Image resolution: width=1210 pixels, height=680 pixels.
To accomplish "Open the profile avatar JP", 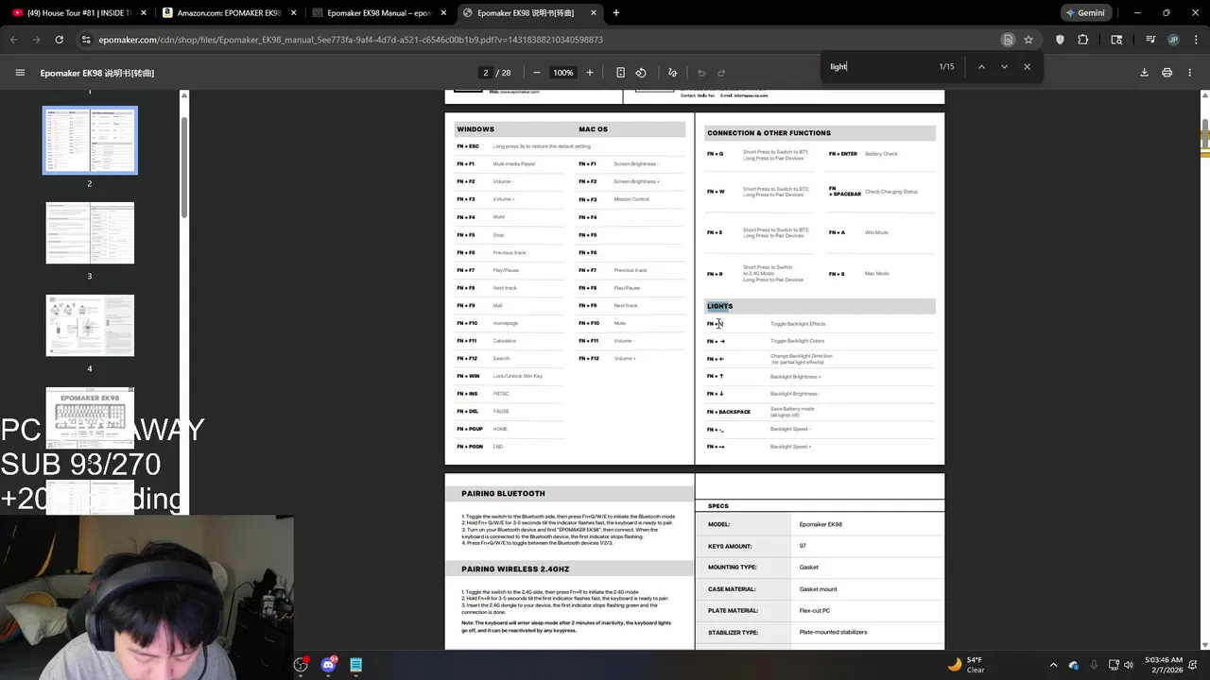I will tap(1173, 40).
